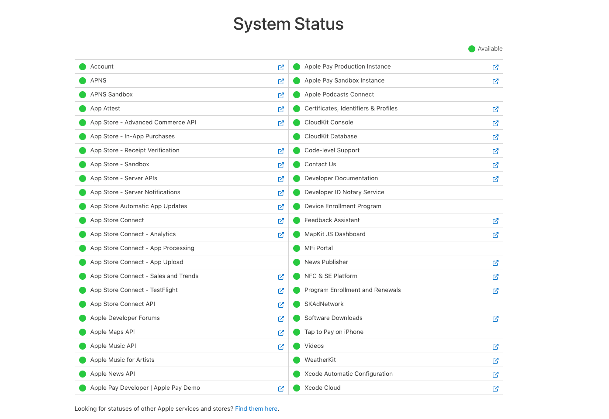Viewport: 609px width, 419px height.
Task: Click Tap to Pay on iPhone text
Action: 334,332
